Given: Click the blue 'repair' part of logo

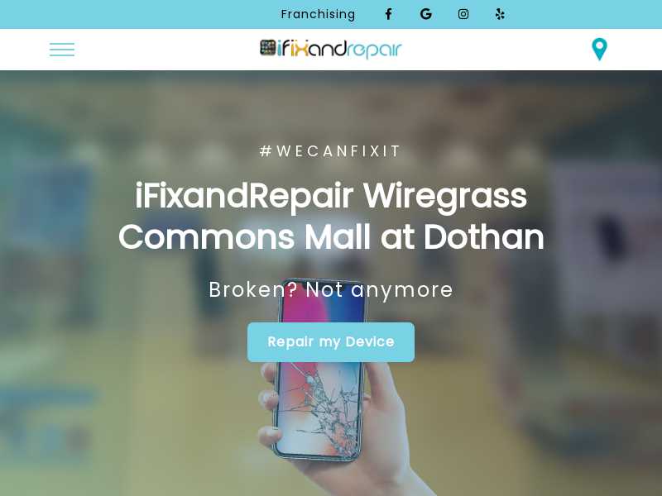Looking at the screenshot, I should (374, 50).
